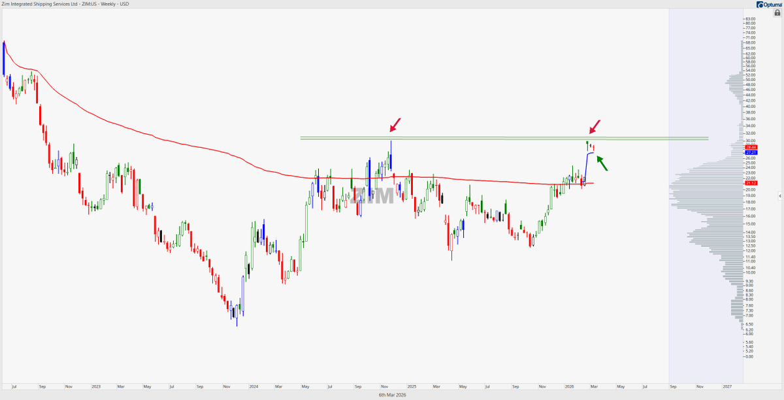Select the red down-arrow annotation near November 2024 peak
Viewport: 784px width, 400px height.
(395, 124)
